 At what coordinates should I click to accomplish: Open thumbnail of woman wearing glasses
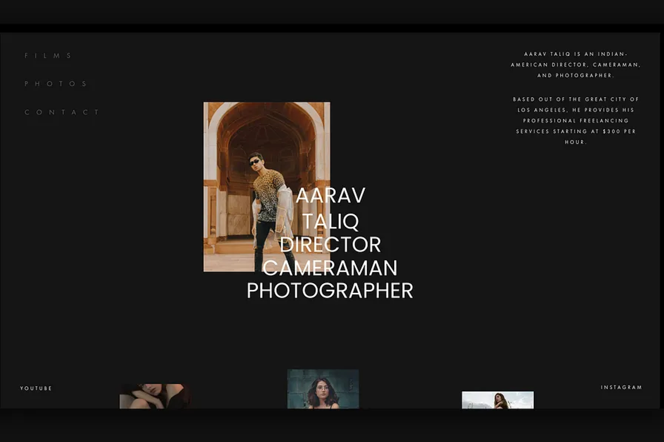click(323, 389)
